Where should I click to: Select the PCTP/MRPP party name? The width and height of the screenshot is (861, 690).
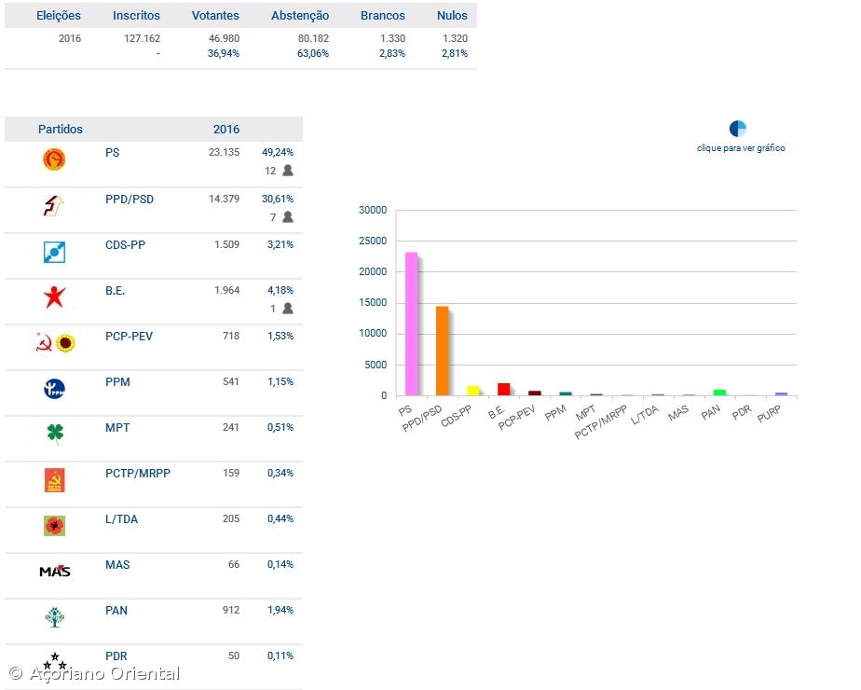click(138, 473)
